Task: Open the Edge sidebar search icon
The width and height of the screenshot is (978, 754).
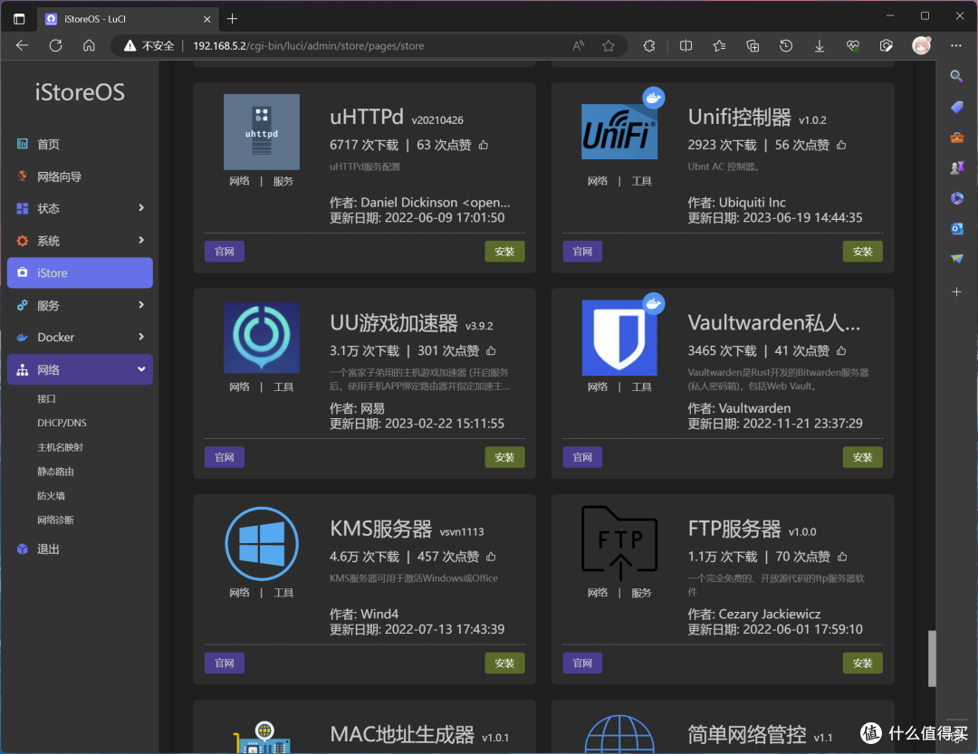Action: (x=956, y=76)
